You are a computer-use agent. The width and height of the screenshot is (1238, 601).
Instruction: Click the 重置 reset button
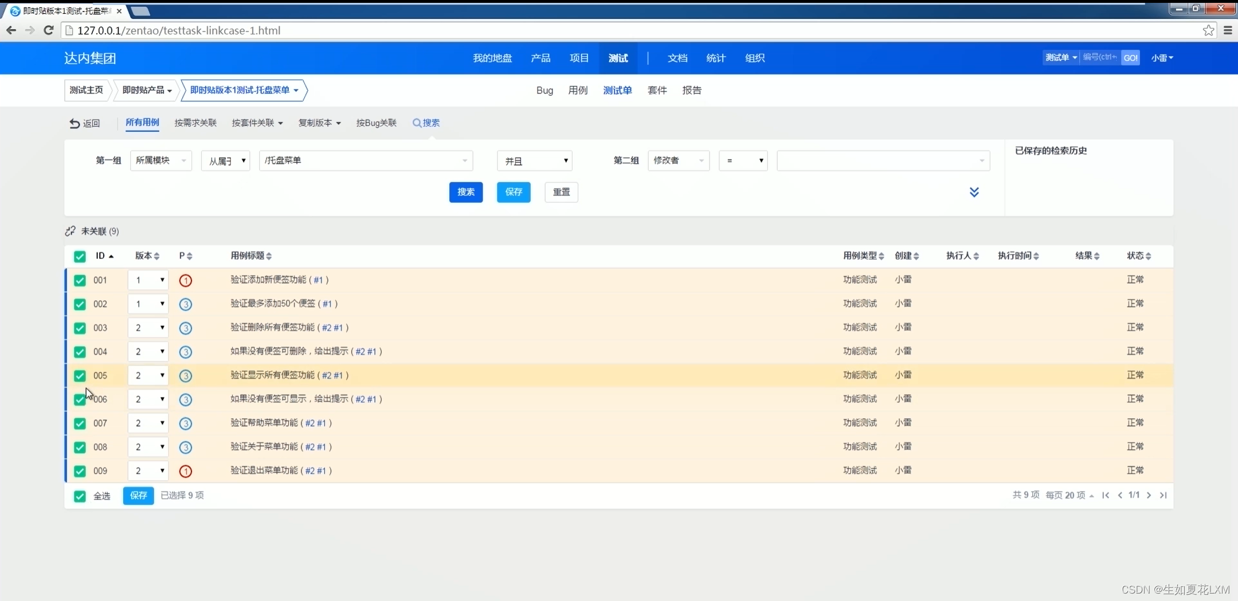[x=561, y=192]
